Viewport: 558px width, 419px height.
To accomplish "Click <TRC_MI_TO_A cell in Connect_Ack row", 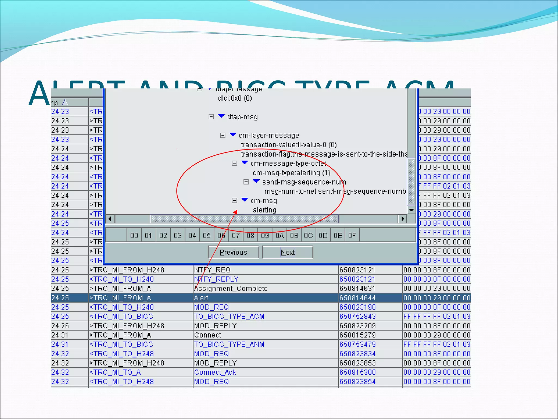I will (141, 372).
